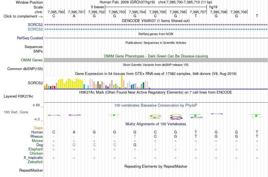
Task: Click the 'Click to complement -->' label
Action: 23,16
